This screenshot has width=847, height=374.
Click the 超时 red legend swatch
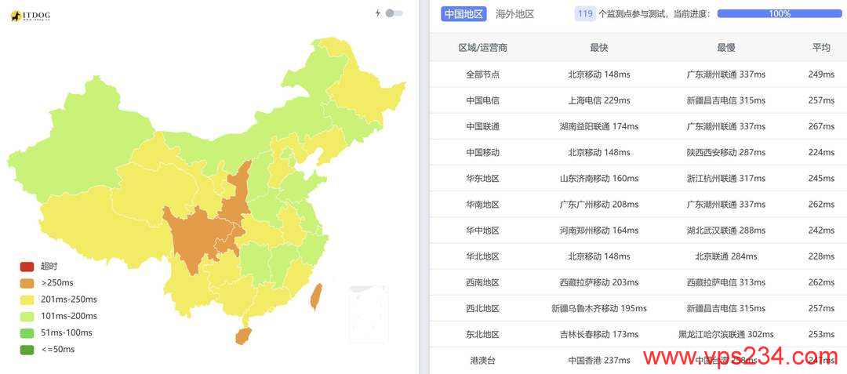coord(27,266)
